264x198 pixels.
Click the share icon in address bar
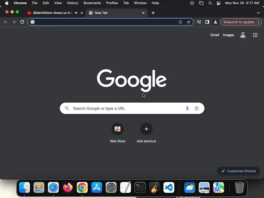coord(180,22)
